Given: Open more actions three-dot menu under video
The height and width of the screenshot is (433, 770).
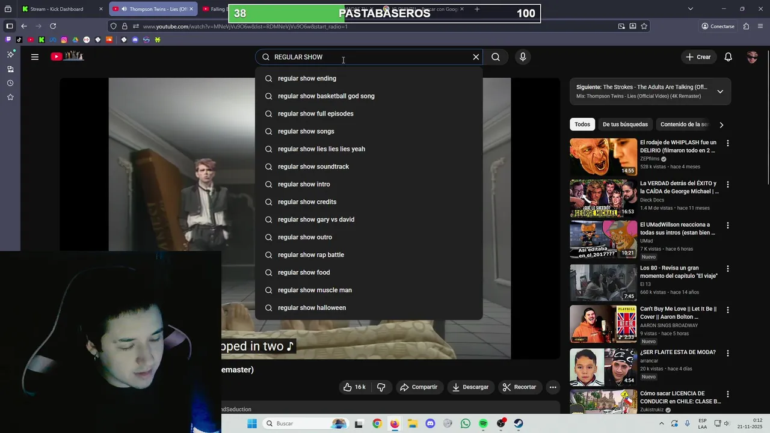Looking at the screenshot, I should click(553, 387).
